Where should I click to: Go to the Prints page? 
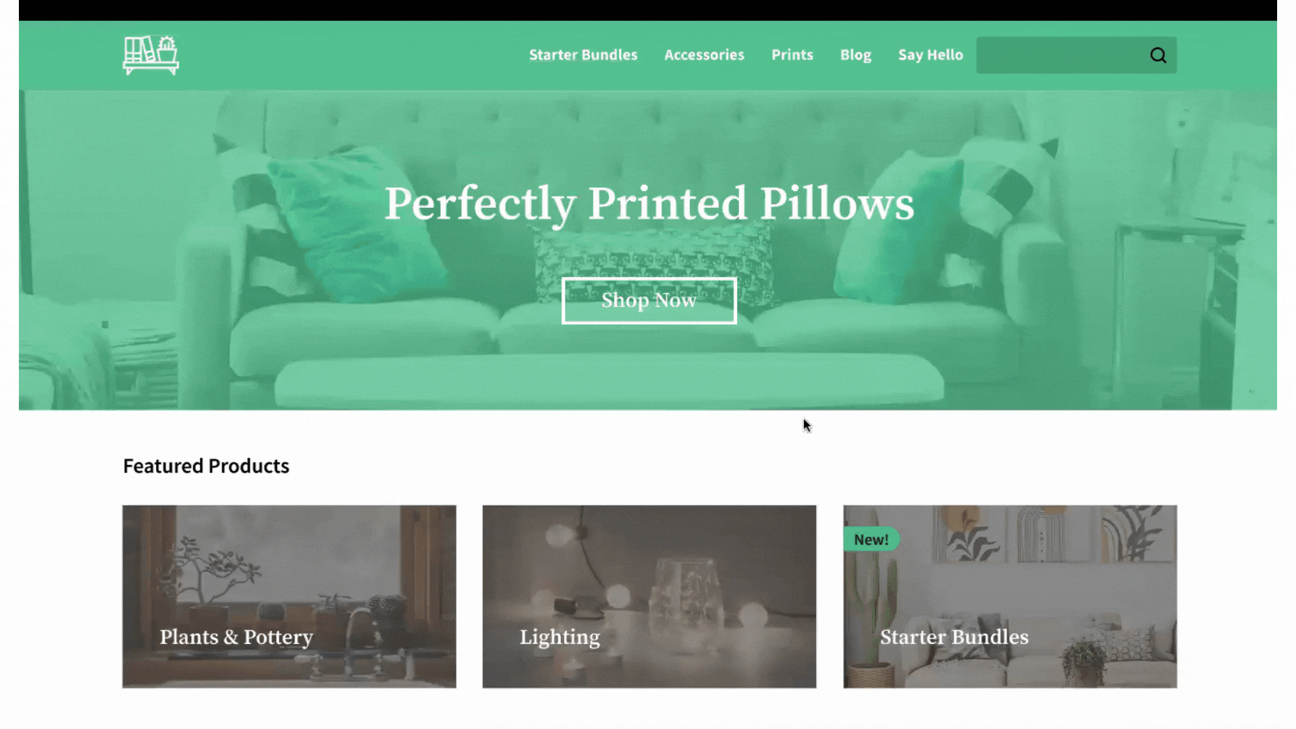(x=792, y=55)
